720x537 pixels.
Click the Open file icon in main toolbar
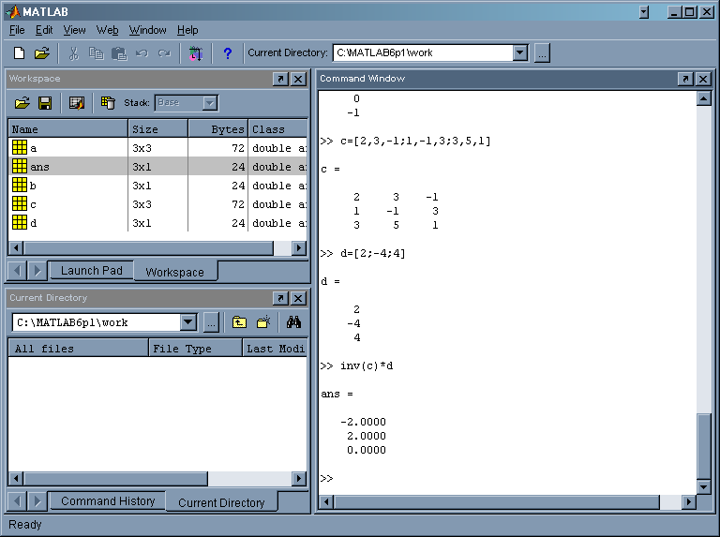[x=41, y=53]
